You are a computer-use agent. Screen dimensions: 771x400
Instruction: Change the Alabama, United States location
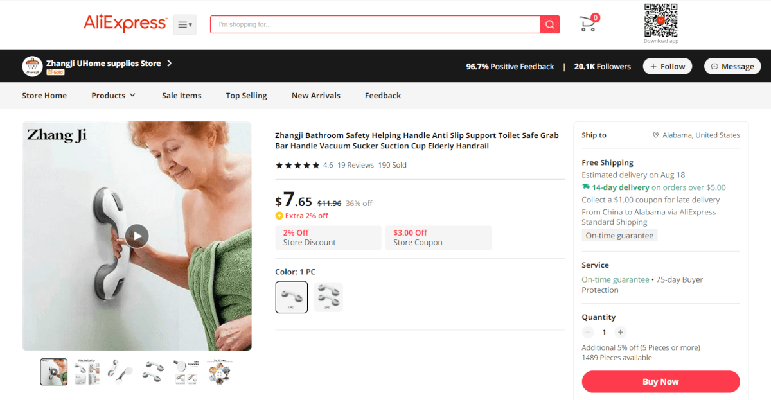[x=696, y=135]
